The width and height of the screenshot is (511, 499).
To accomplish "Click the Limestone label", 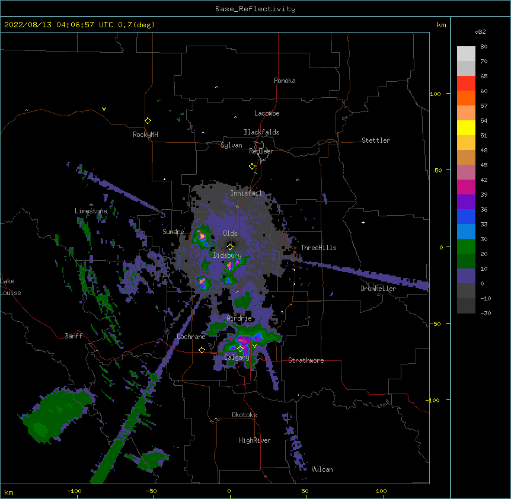I will pos(91,211).
